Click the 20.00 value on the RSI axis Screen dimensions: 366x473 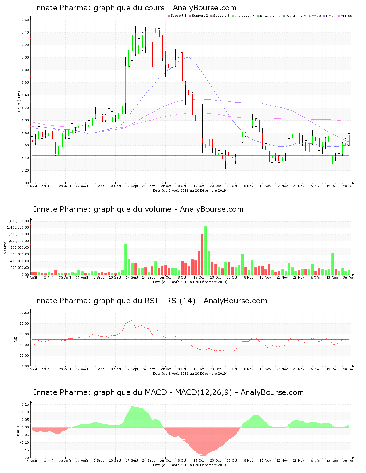point(24,356)
